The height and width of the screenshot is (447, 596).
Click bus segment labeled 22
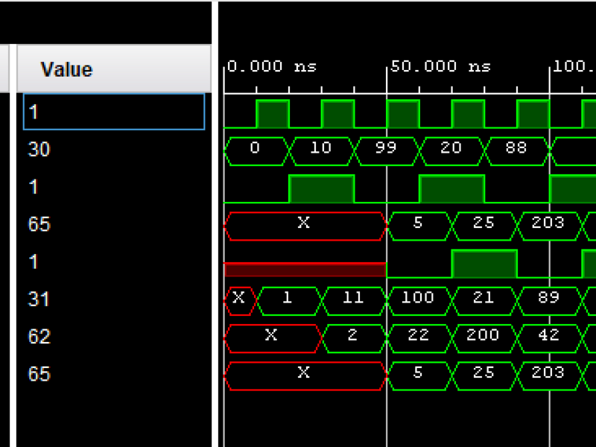point(419,339)
